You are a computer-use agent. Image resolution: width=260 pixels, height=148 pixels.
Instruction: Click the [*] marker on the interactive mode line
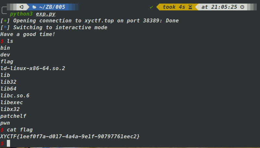click(x=5, y=28)
